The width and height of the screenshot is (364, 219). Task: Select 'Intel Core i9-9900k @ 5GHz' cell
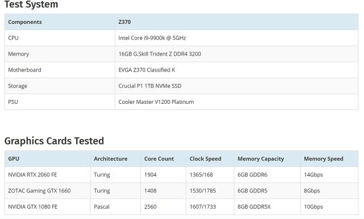(x=152, y=38)
